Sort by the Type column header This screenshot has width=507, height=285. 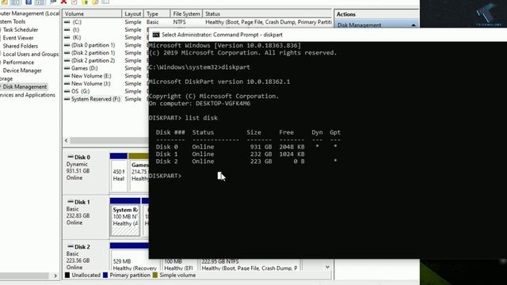click(x=157, y=14)
